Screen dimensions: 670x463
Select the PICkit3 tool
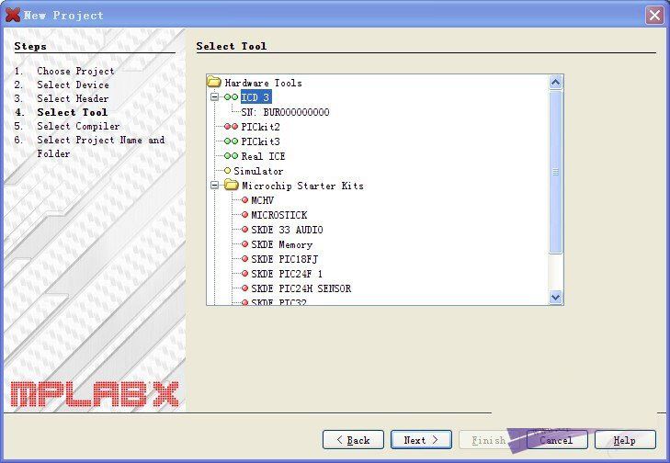(260, 141)
